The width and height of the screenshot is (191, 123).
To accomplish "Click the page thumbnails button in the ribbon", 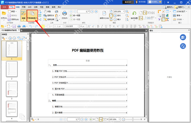I will point(32,15).
